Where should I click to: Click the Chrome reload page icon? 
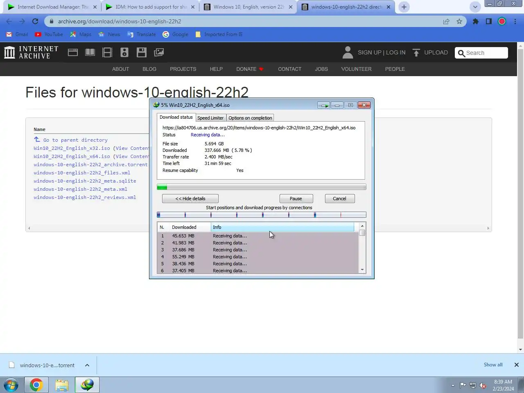tap(35, 21)
